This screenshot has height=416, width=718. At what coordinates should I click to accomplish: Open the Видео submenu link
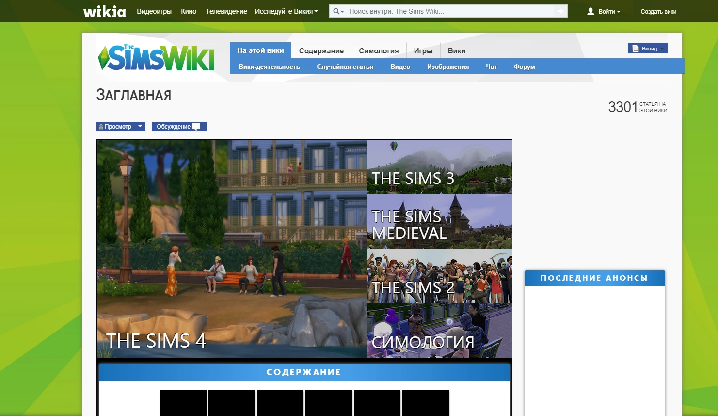[x=400, y=67]
